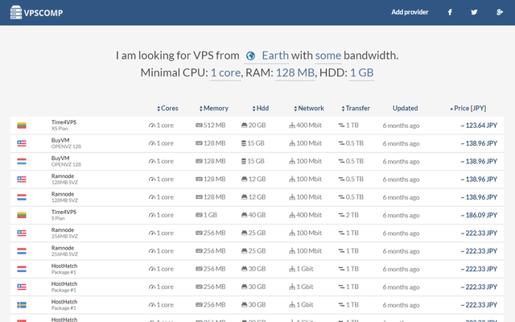
Task: Click the disk drive icon beside 20 GB
Action: (x=244, y=126)
